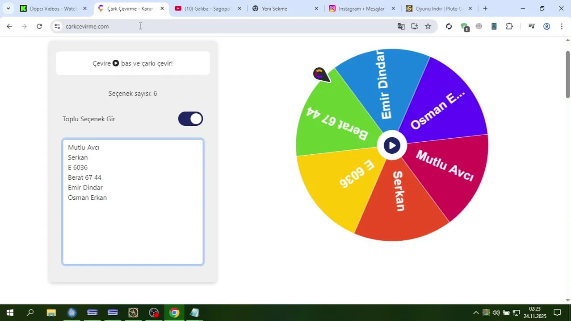Open the Chrome profile avatar
571x321 pixels.
tap(546, 26)
